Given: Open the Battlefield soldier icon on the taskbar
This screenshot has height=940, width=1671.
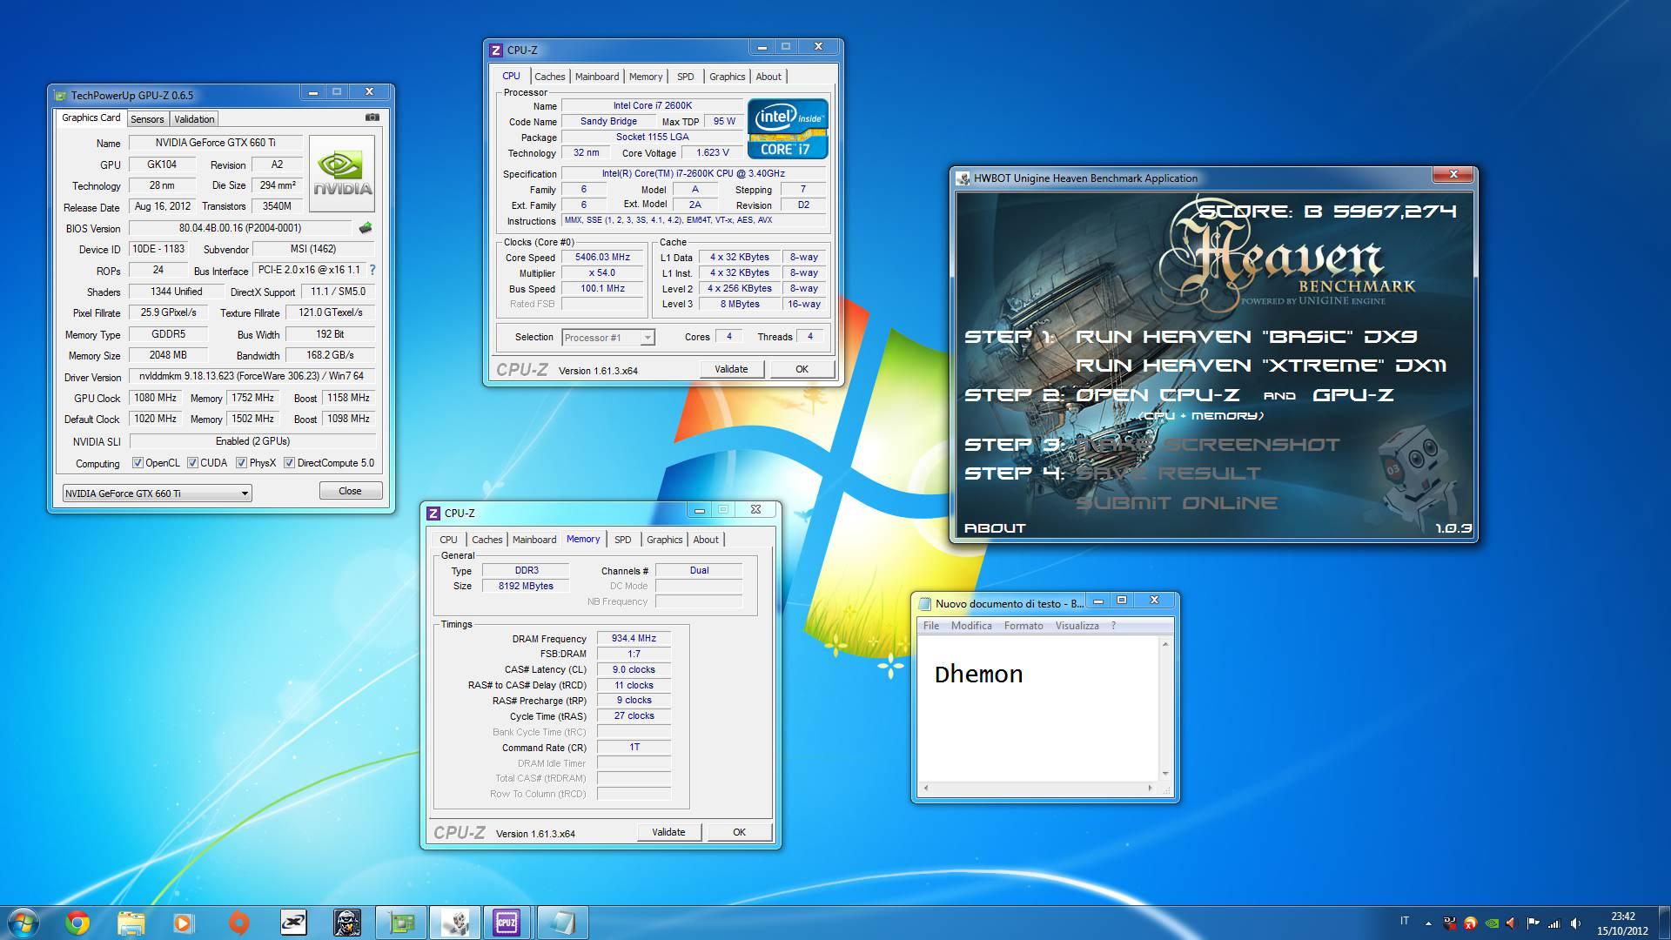Looking at the screenshot, I should (x=347, y=923).
